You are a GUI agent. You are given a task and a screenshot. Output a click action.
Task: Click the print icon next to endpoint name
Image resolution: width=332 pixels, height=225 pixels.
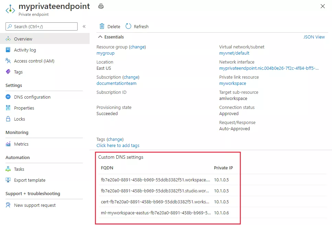pos(101,6)
